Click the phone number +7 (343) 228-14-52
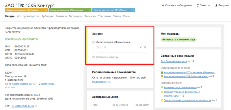Screen dimensions: 231x110 tap(23, 106)
